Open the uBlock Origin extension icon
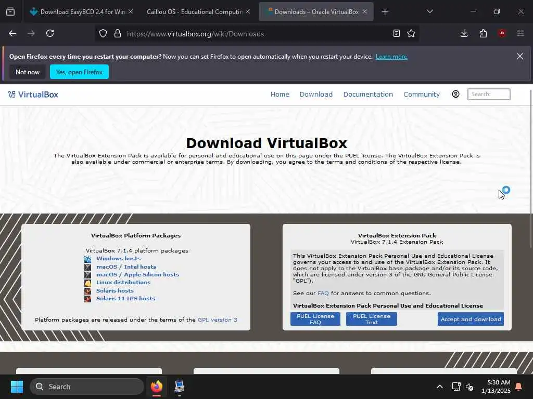This screenshot has height=399, width=533. coord(502,33)
